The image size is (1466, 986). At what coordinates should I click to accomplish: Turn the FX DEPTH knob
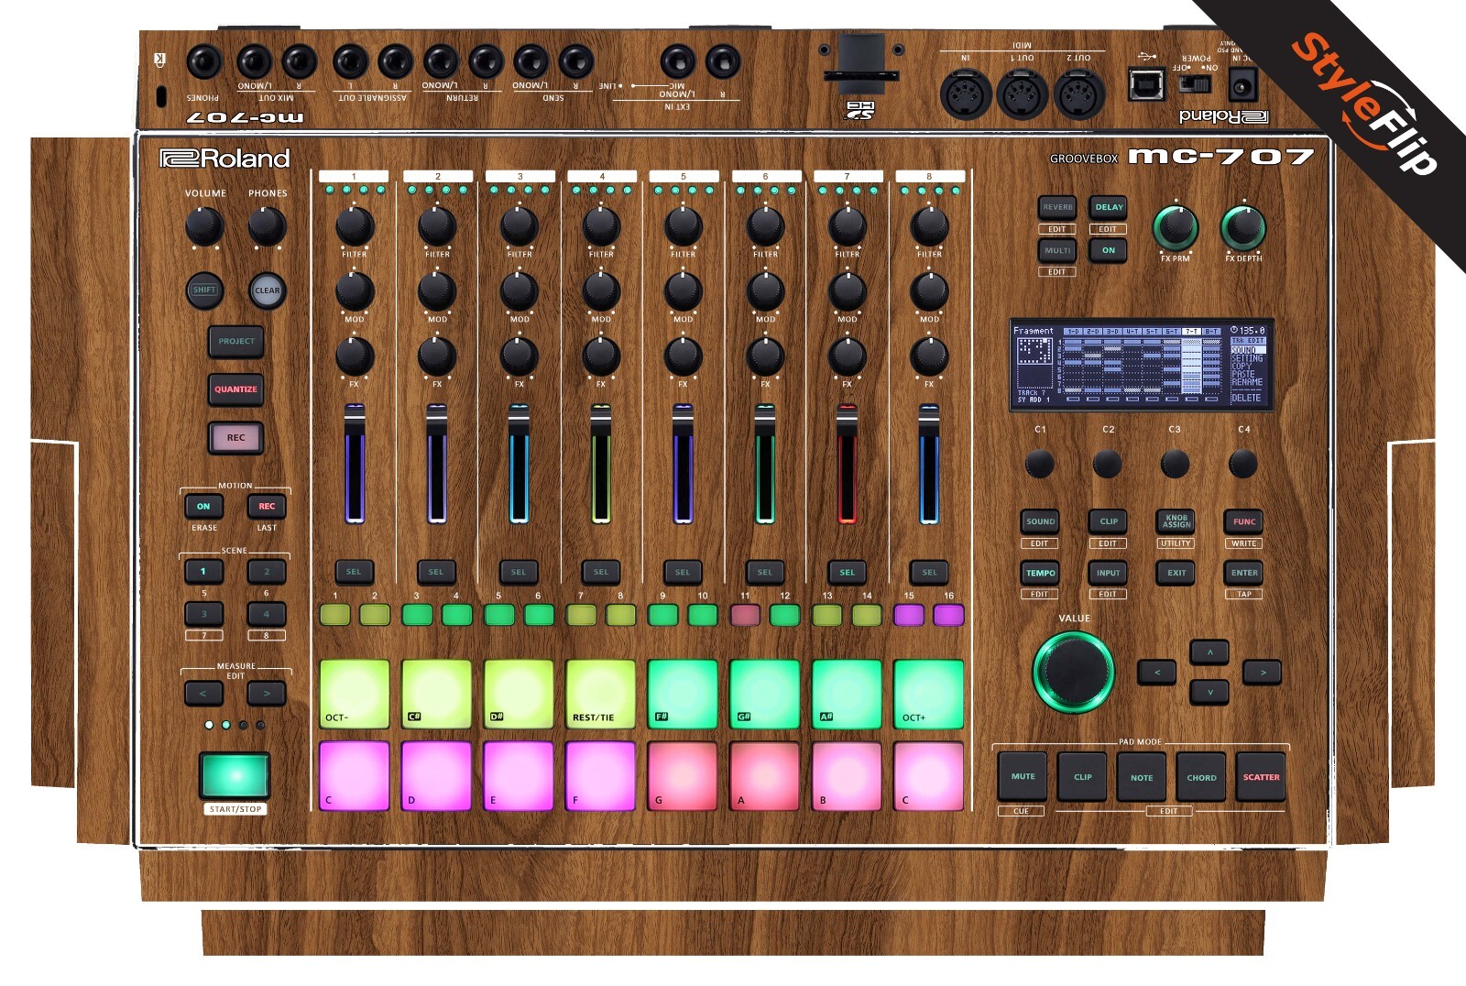[1243, 227]
